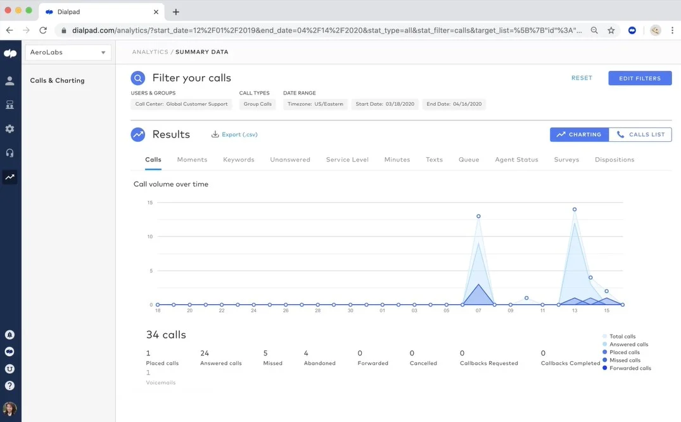Select the analytics chart sidebar icon
Screen dimensions: 681x422
(10, 177)
